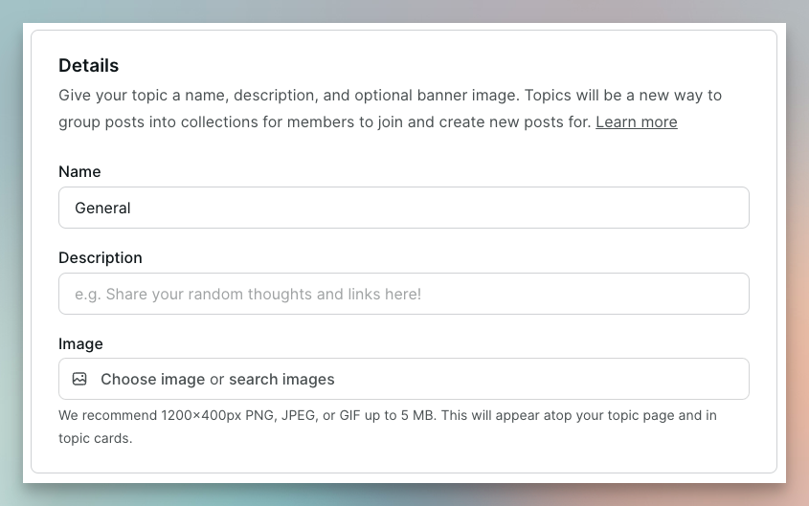
Task: Focus the Description text field
Action: [x=403, y=294]
